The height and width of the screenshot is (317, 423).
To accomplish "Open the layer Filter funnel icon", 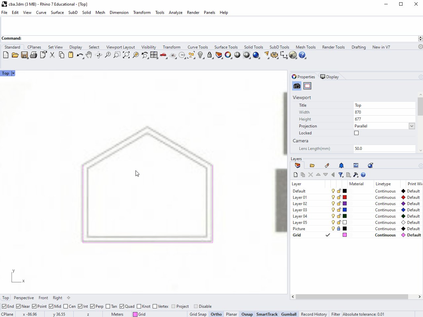I will [x=340, y=175].
